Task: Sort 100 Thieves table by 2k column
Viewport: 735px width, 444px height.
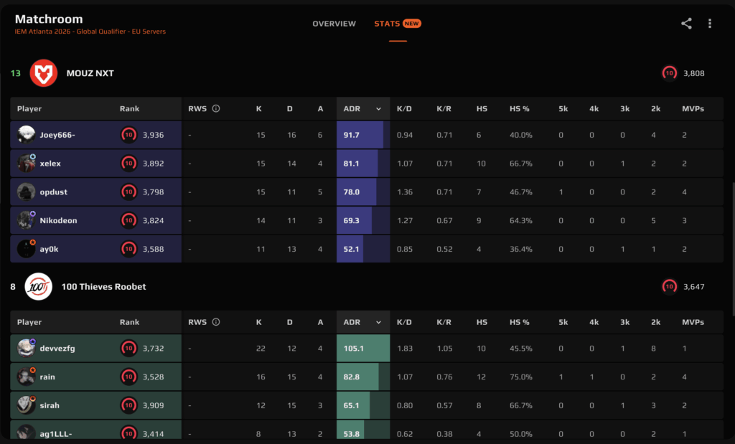Action: (655, 322)
